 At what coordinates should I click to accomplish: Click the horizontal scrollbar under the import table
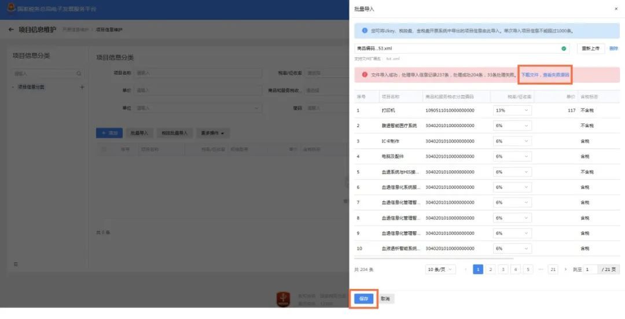(x=433, y=258)
